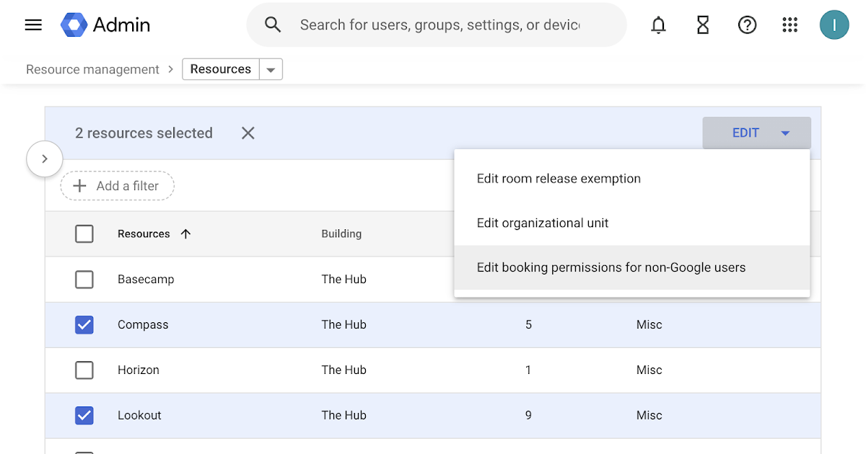Viewport: 866px width, 454px height.
Task: Open the Resources breadcrumb dropdown arrow
Action: [x=271, y=68]
